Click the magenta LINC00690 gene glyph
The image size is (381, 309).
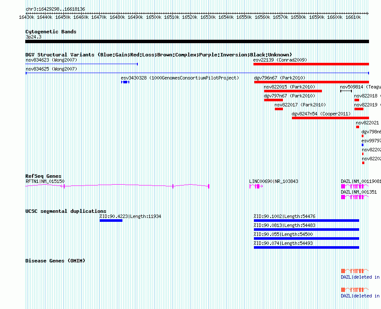[256, 186]
